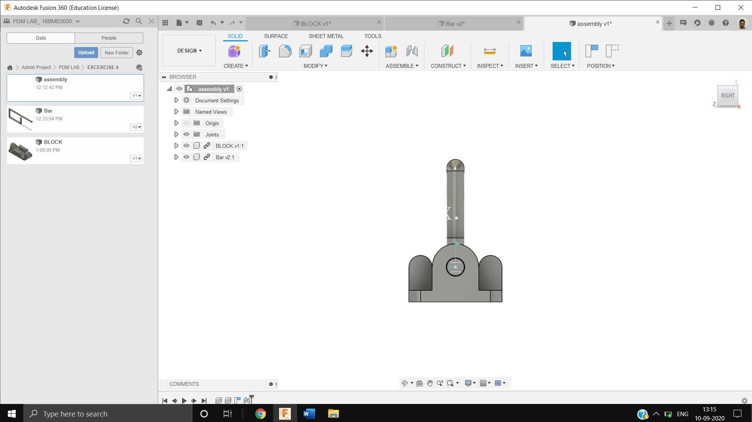Open the BLOCK file thumbnail

[20, 151]
